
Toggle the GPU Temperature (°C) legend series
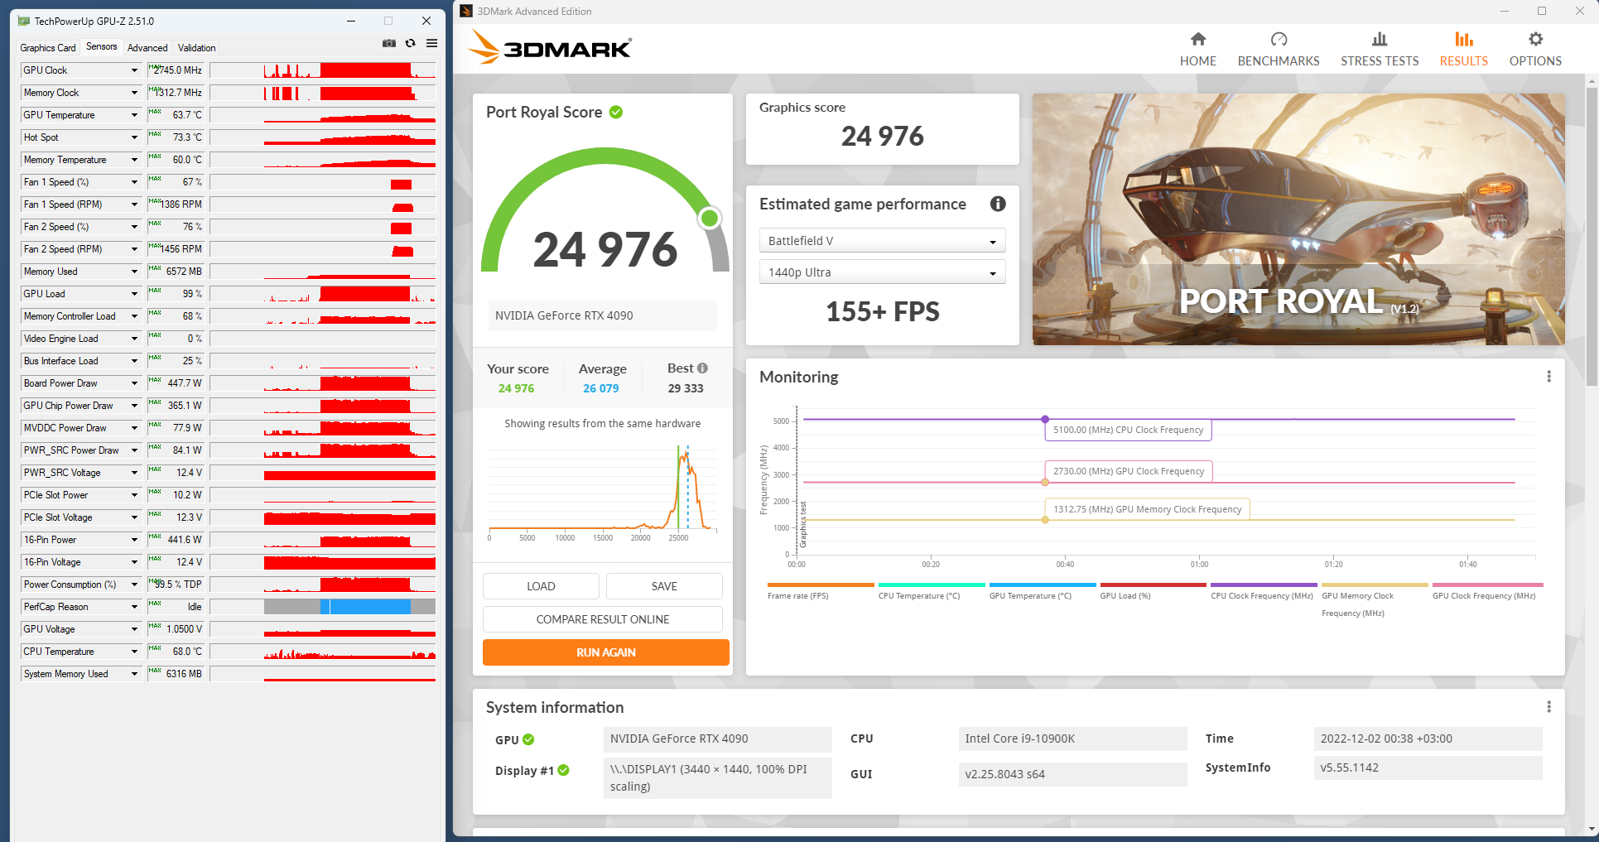1043,591
